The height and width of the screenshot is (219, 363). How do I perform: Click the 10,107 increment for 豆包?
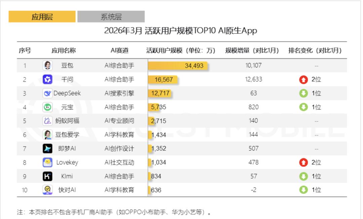coord(253,65)
